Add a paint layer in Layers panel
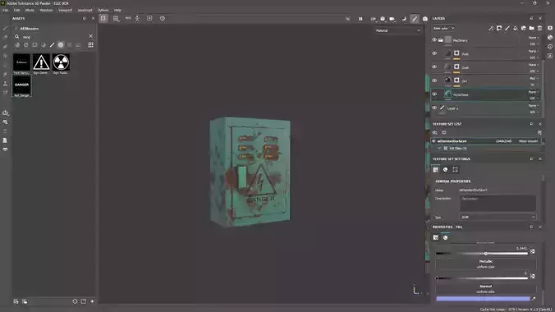The height and width of the screenshot is (312, 555). pyautogui.click(x=507, y=28)
